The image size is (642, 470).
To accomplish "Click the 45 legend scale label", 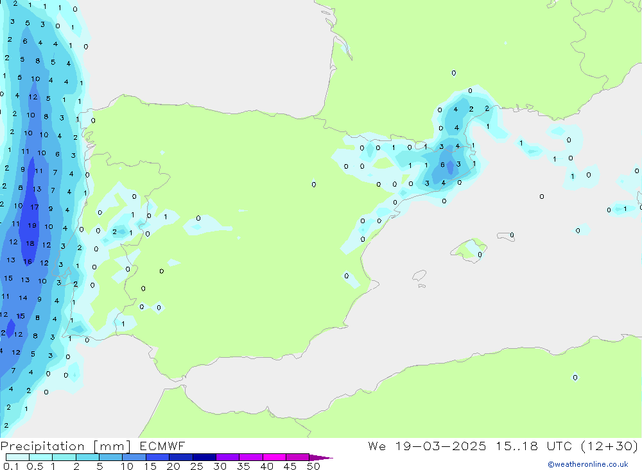I will point(290,466).
